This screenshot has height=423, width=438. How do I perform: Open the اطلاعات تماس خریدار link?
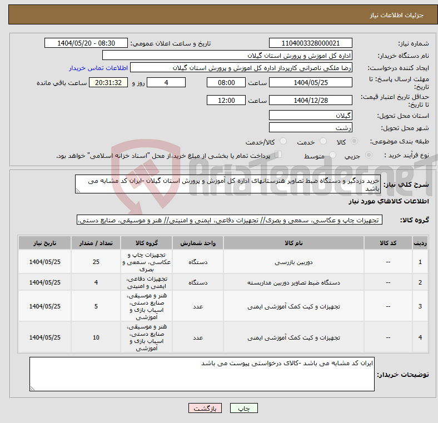pos(98,68)
